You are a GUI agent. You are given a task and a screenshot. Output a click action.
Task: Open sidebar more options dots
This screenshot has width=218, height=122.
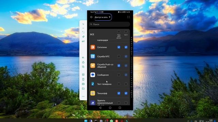(83, 96)
